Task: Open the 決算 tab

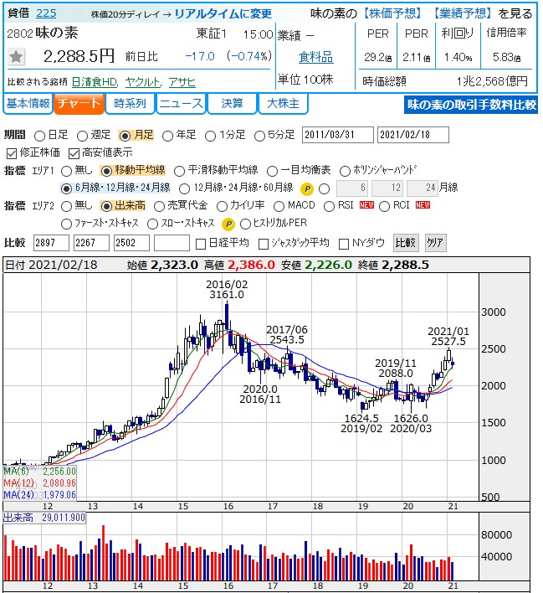Action: pyautogui.click(x=232, y=103)
